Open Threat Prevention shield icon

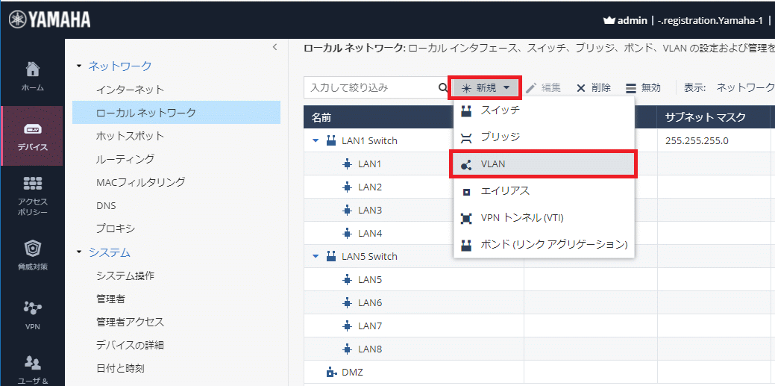coord(33,253)
